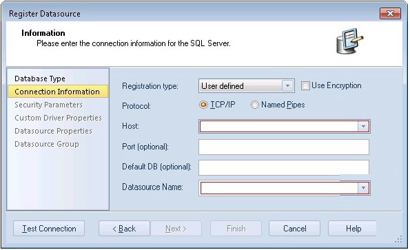Viewport: 410px width, 250px height.
Task: Enable the Use Encryption checkbox
Action: (305, 85)
